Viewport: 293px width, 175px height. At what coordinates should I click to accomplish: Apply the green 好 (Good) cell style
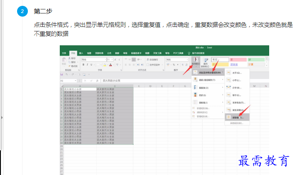point(256,60)
